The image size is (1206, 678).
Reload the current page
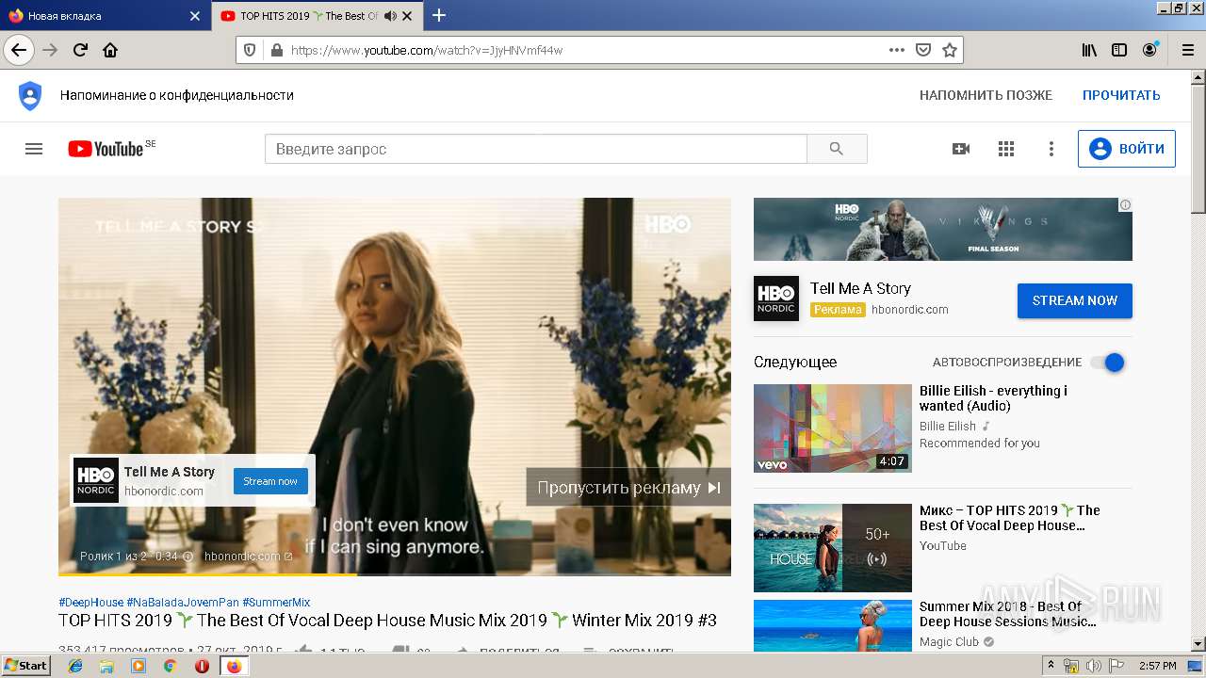click(80, 50)
